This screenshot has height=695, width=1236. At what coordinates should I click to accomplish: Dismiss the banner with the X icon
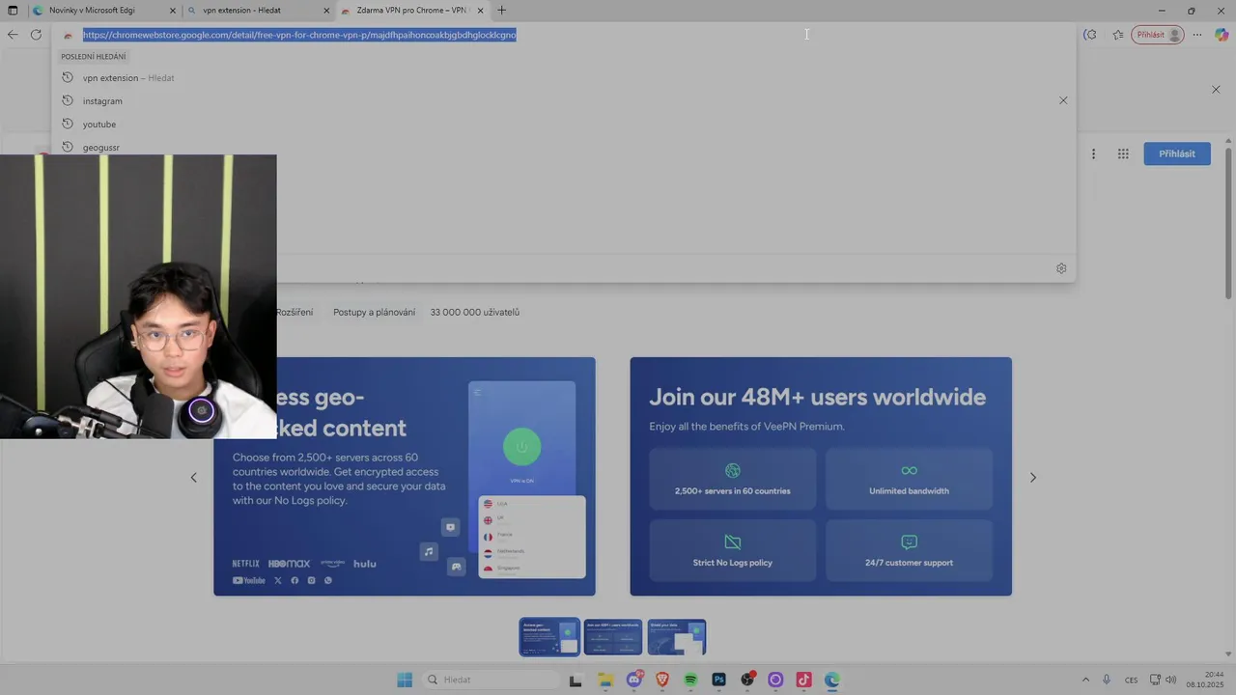tap(1216, 89)
